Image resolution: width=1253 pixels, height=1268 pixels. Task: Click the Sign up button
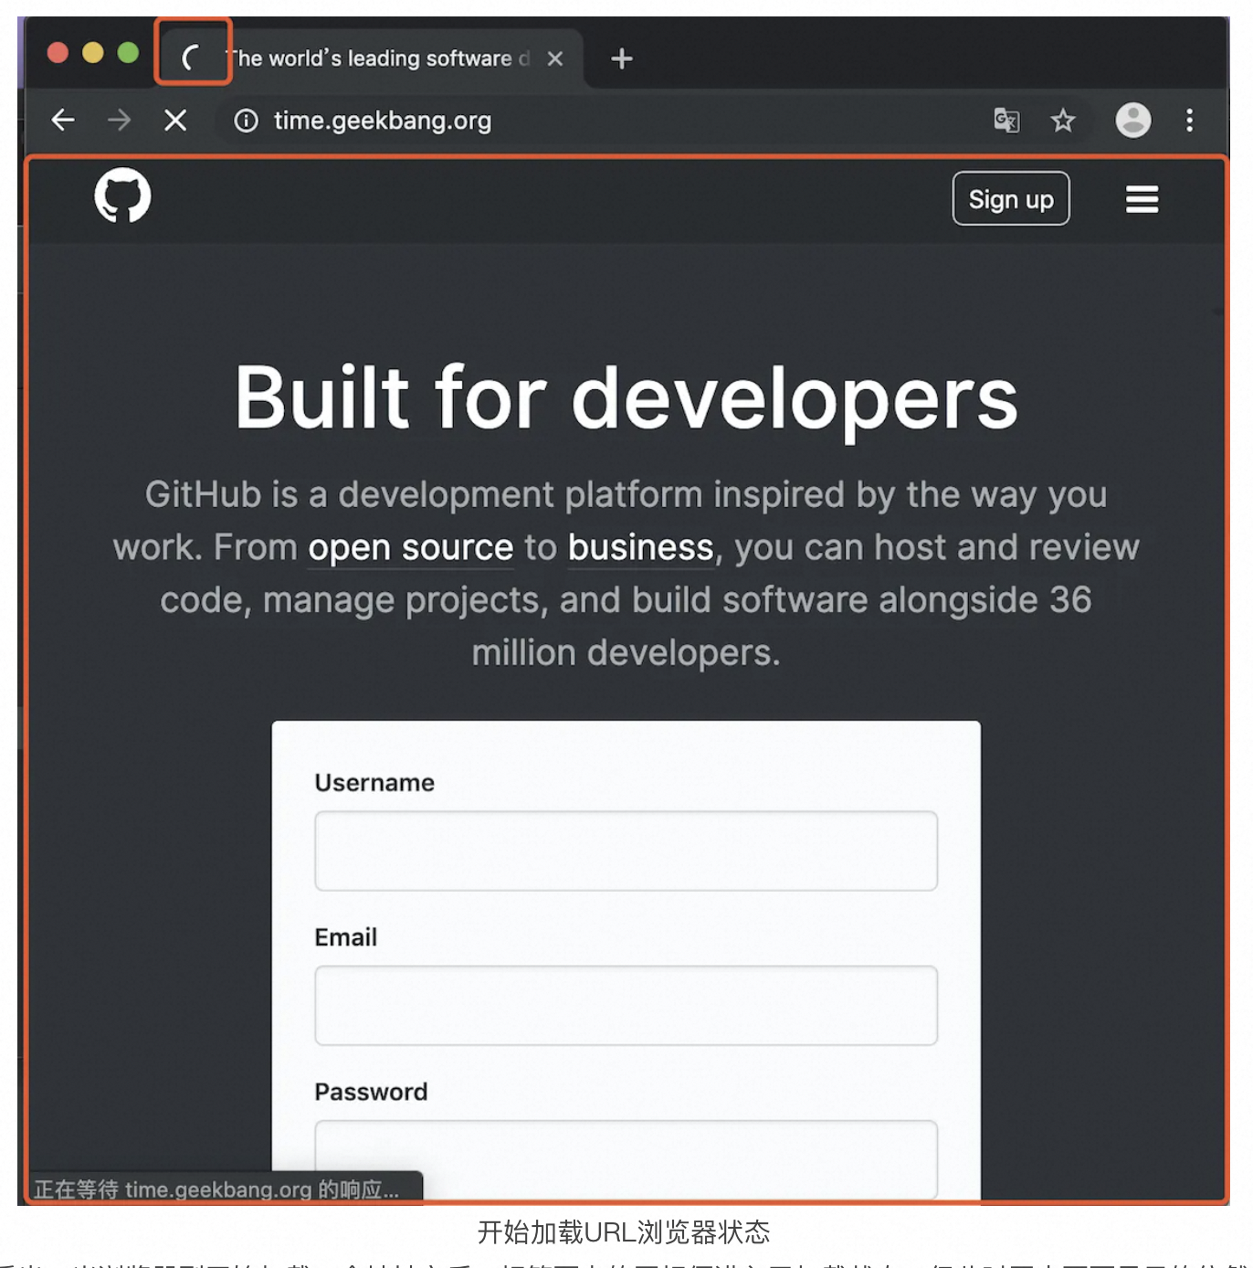[x=1011, y=198]
